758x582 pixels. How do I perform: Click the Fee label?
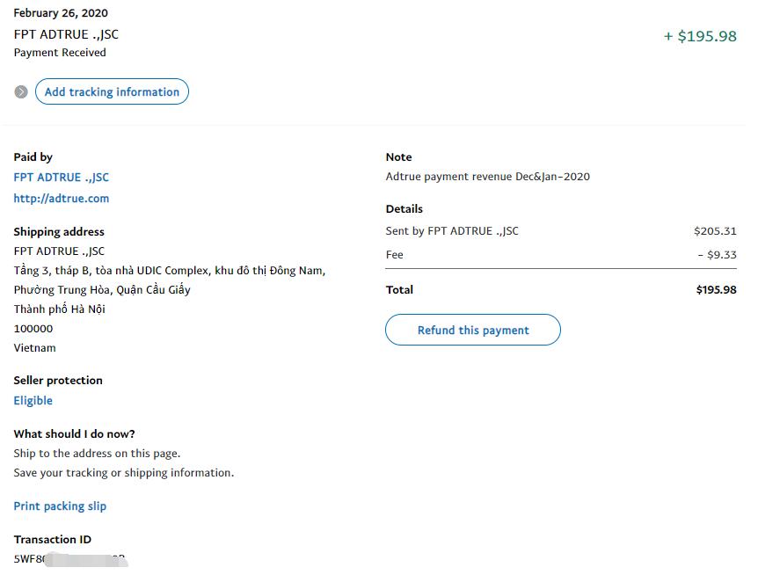[x=395, y=255]
